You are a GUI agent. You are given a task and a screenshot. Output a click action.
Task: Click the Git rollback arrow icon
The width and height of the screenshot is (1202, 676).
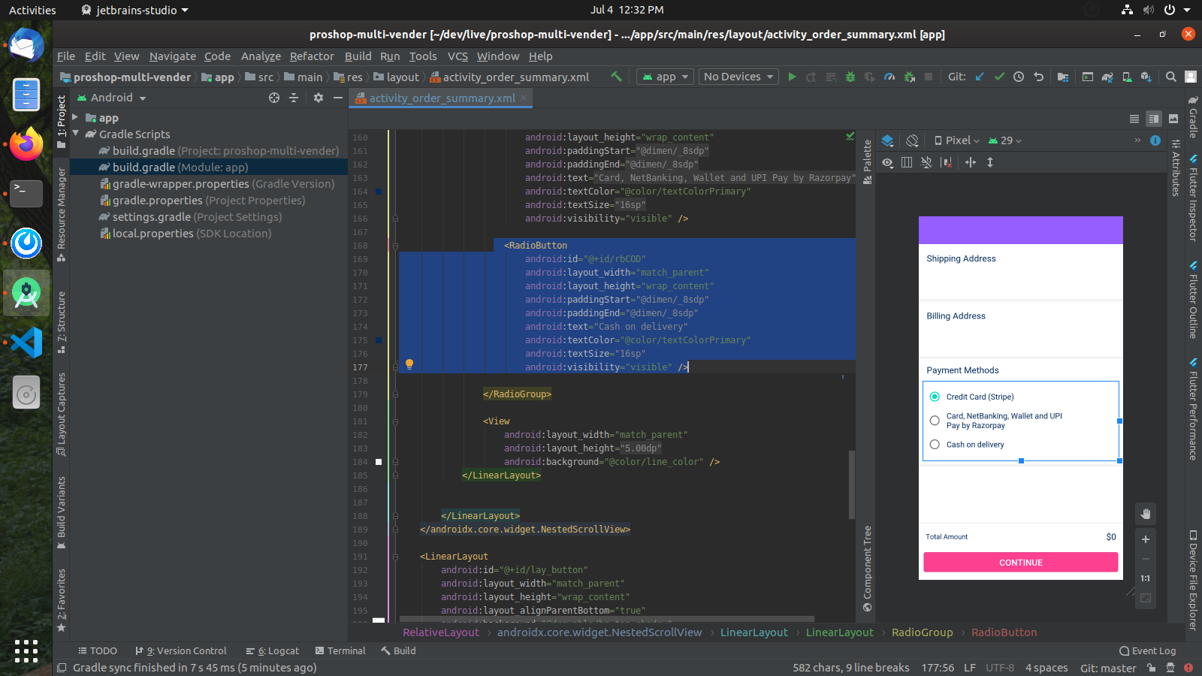tap(1038, 77)
